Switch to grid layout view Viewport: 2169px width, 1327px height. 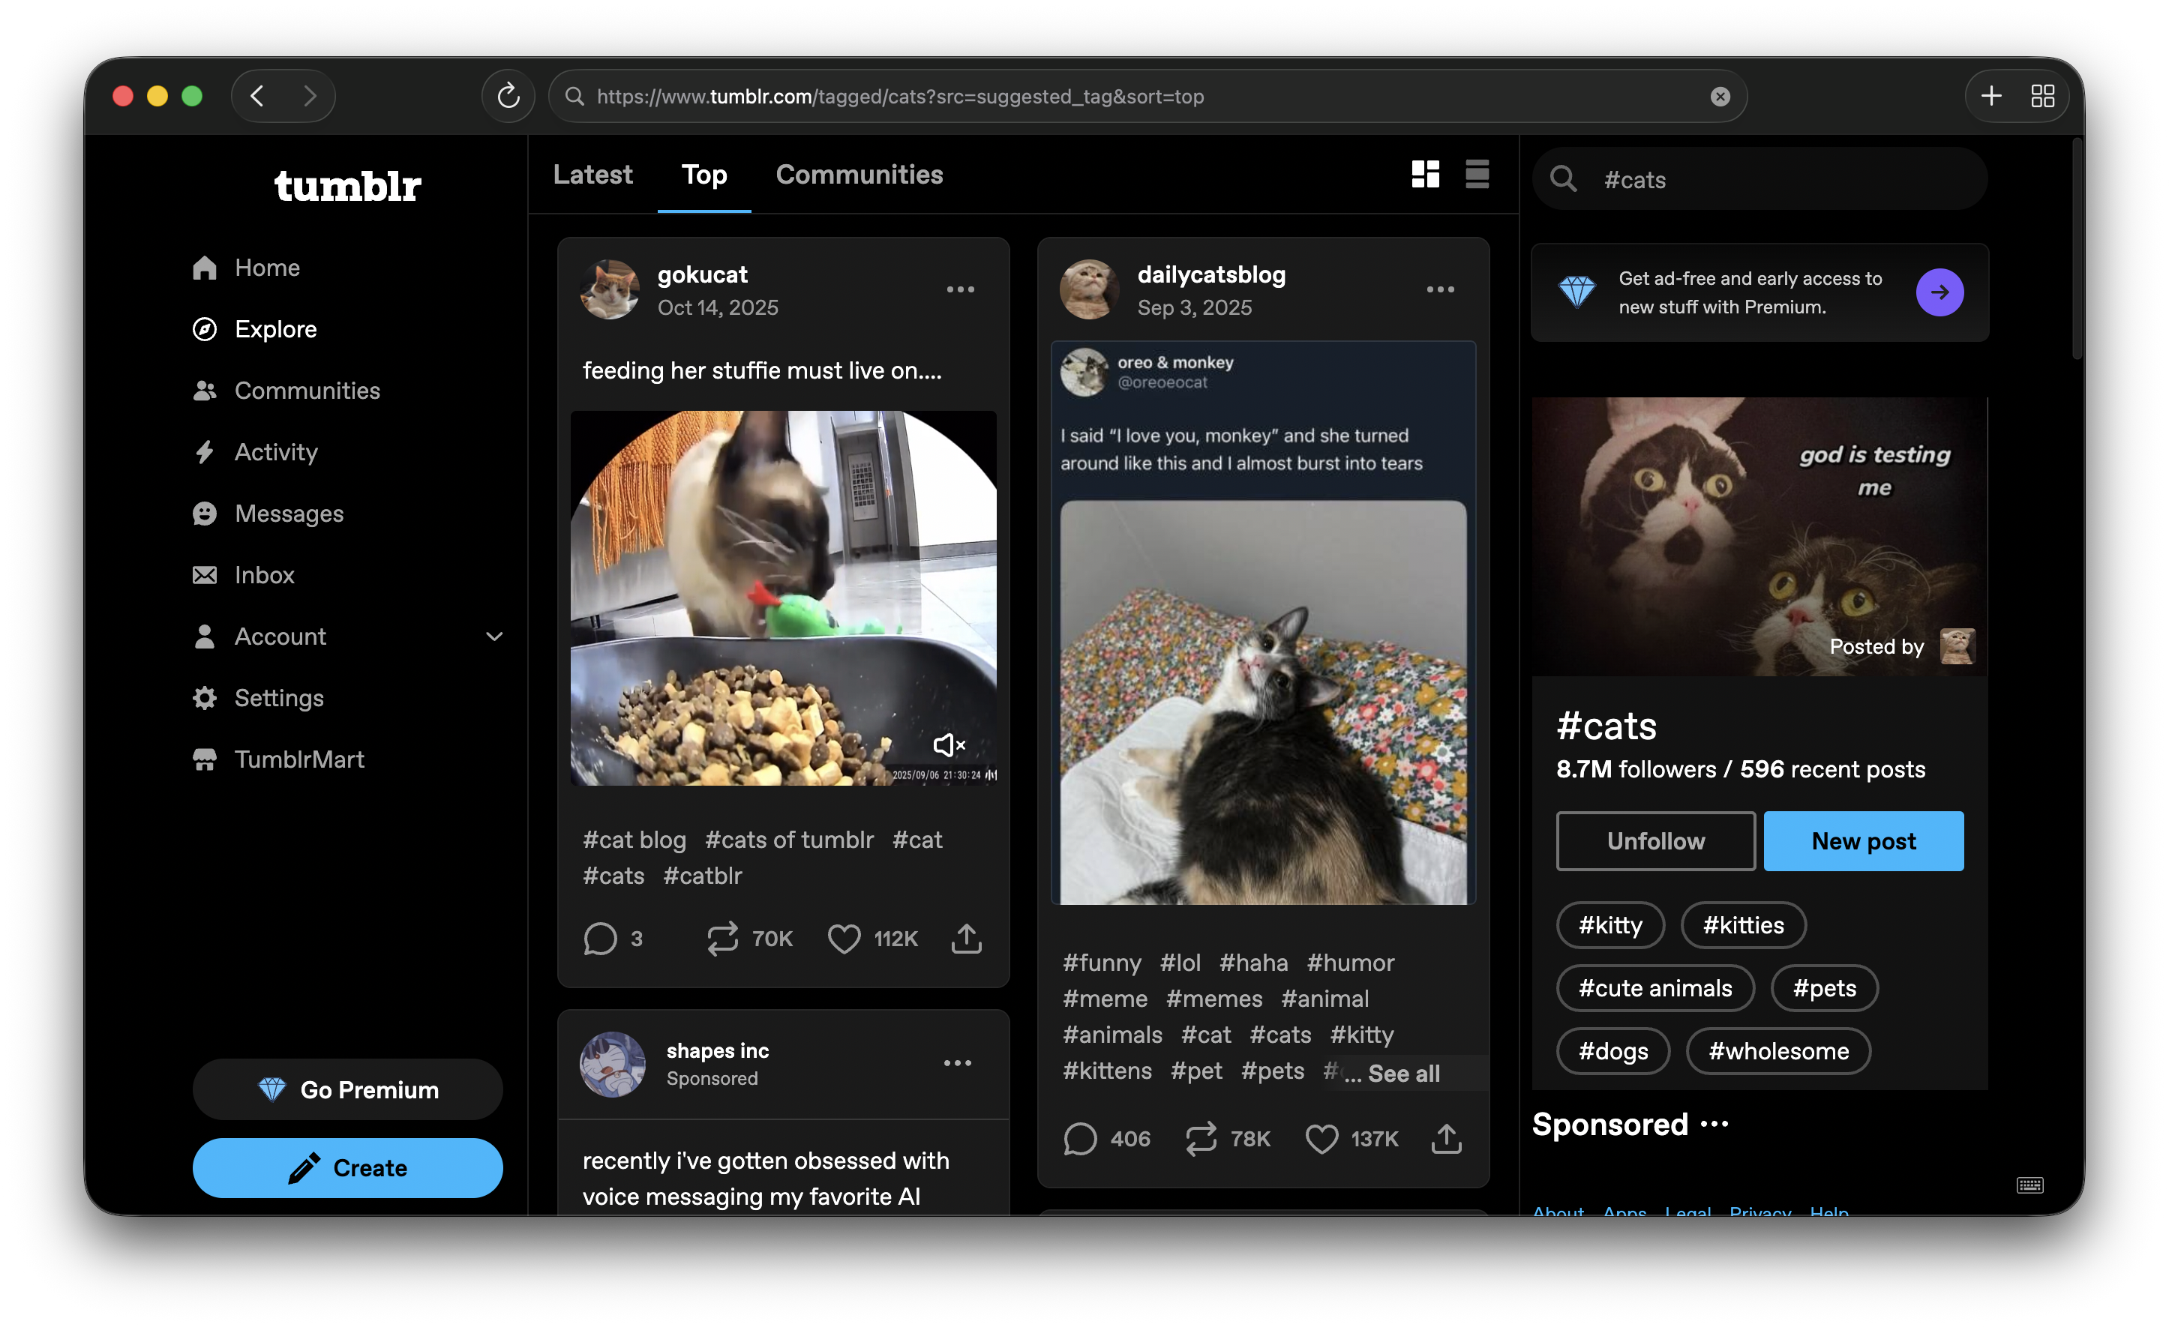[1425, 174]
